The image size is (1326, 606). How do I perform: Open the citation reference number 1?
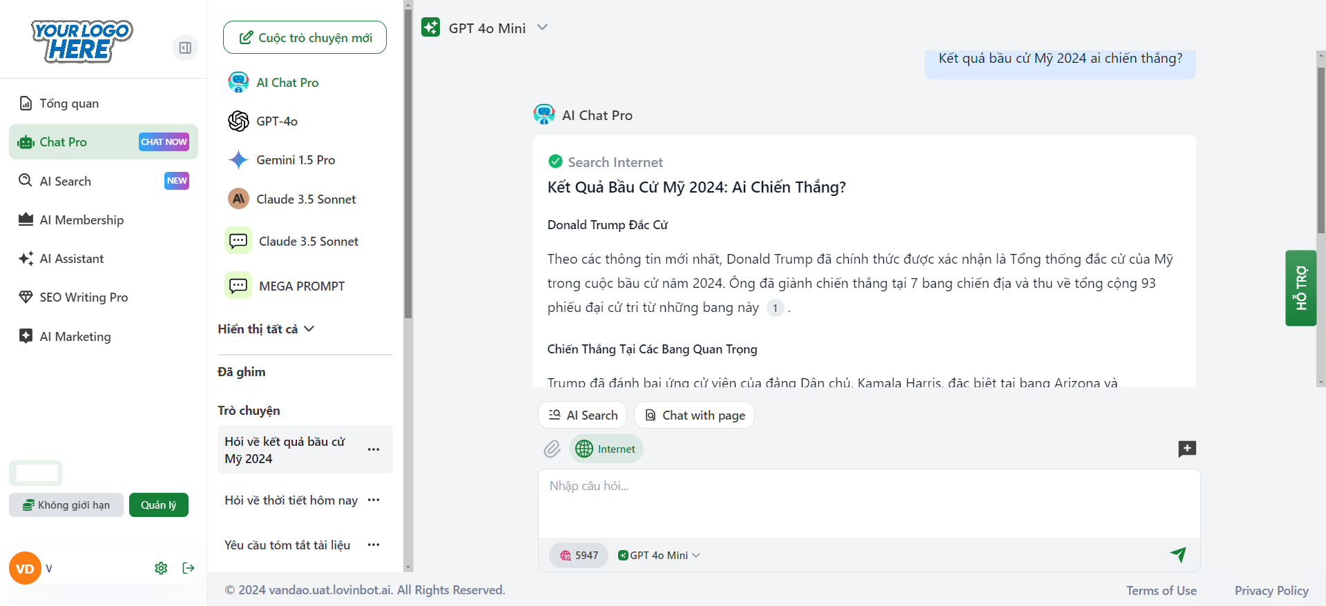tap(775, 308)
